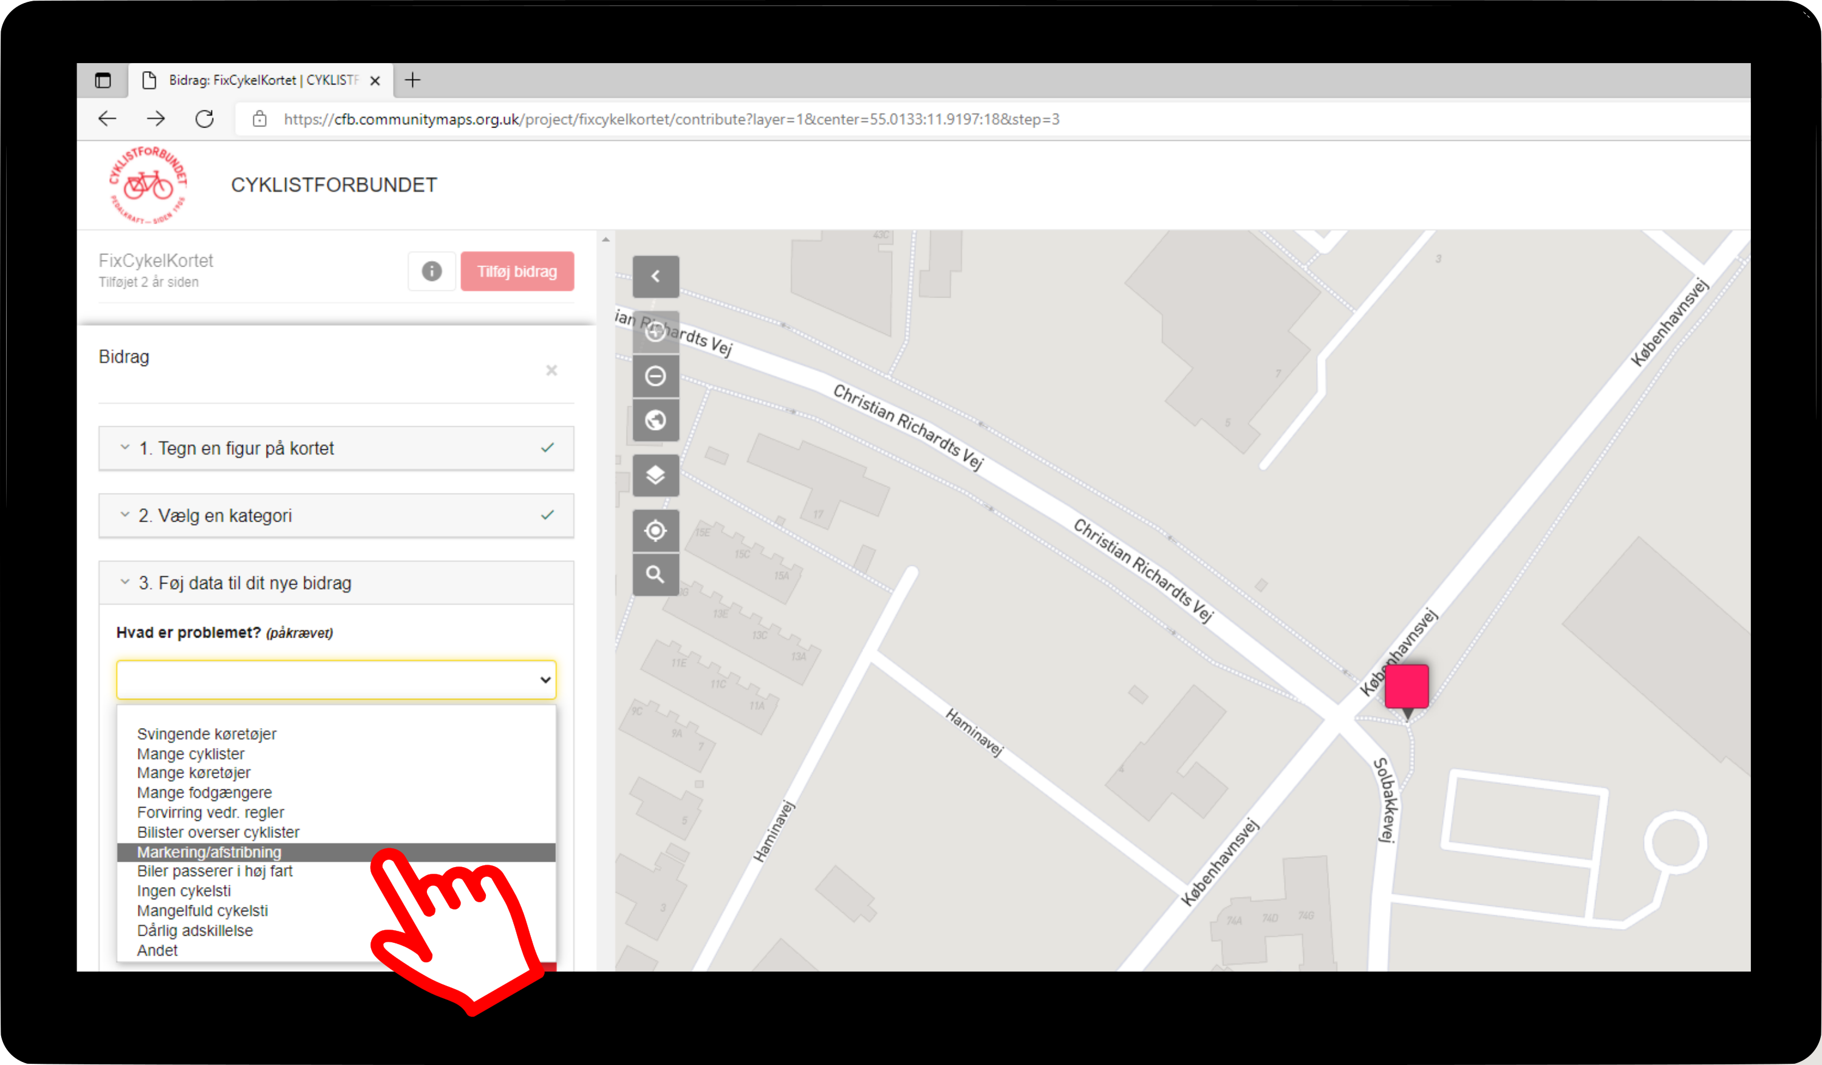Zoom out the map with the minus button
This screenshot has width=1822, height=1065.
tap(655, 376)
